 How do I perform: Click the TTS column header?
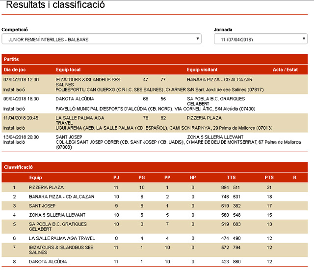click(x=231, y=178)
